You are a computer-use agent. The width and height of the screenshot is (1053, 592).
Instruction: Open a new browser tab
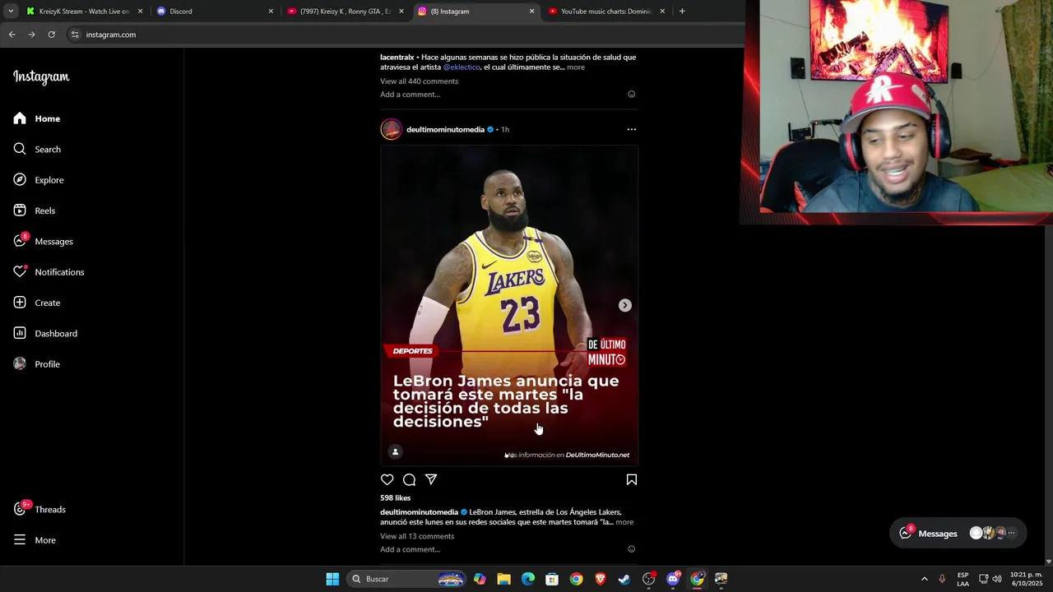click(682, 12)
